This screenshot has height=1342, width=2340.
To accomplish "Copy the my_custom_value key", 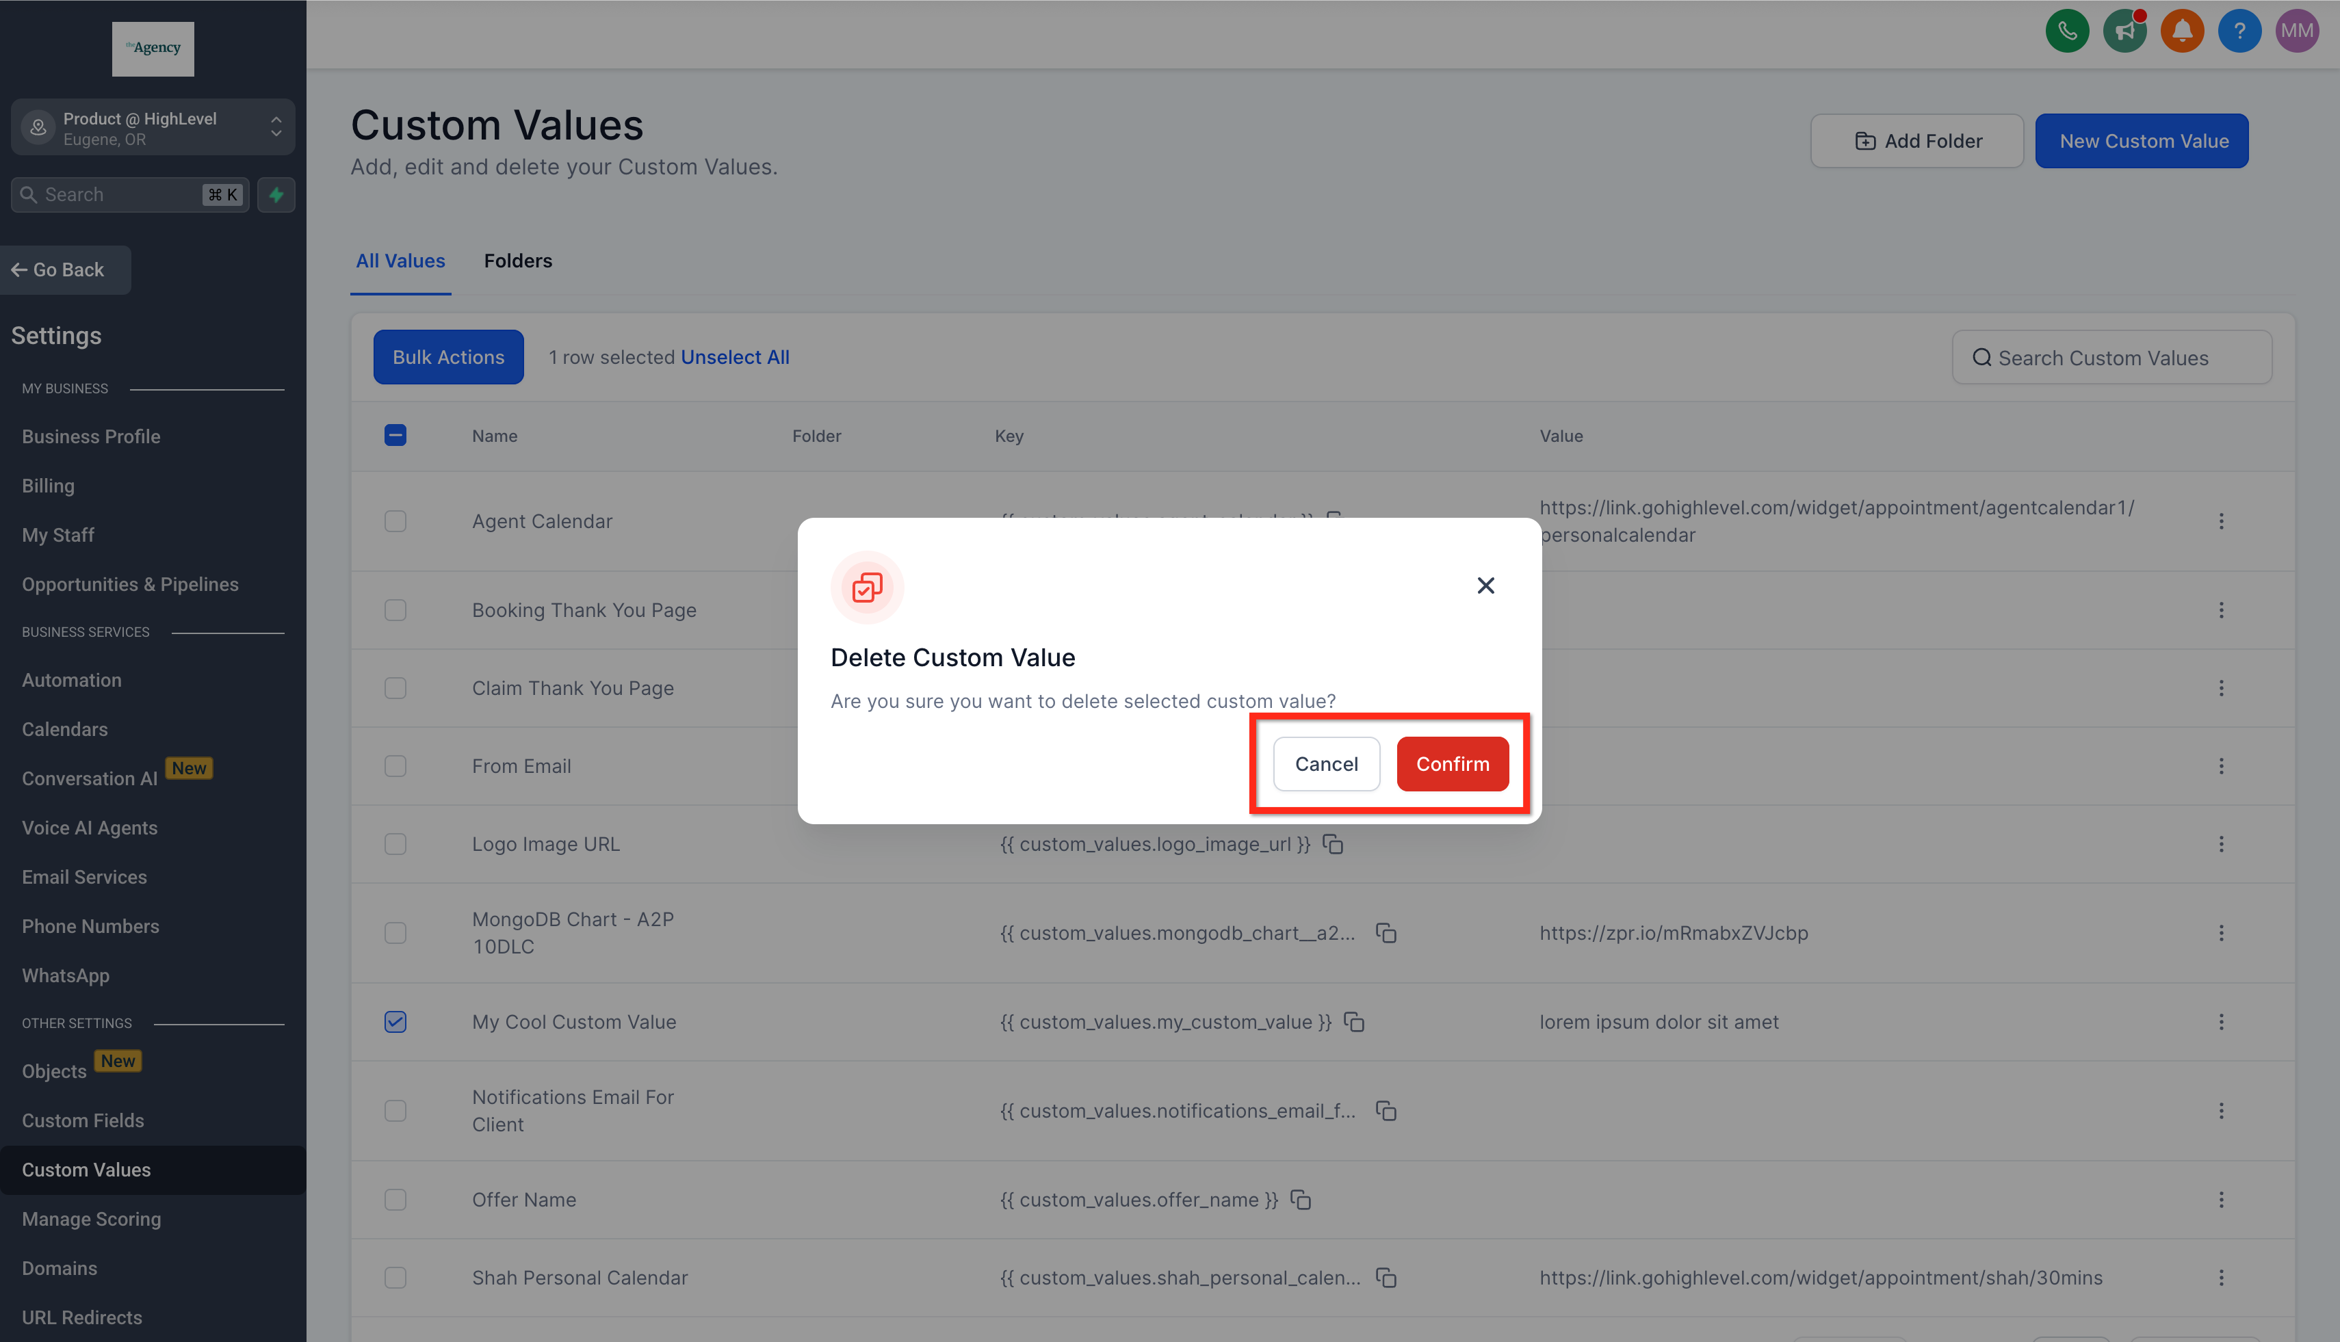I will 1353,1021.
